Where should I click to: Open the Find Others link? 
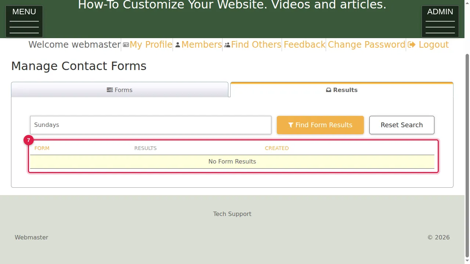click(256, 45)
